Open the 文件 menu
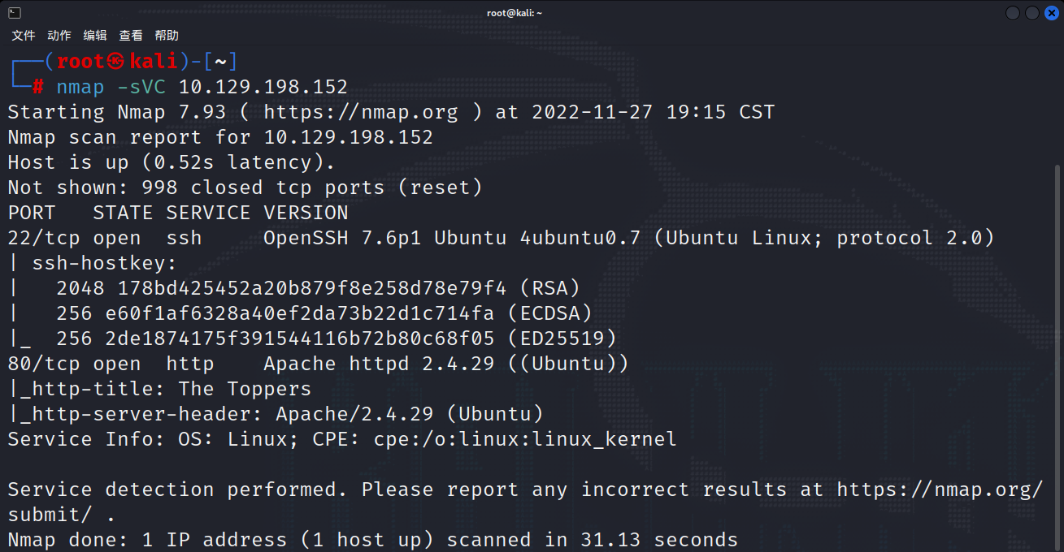 (24, 36)
